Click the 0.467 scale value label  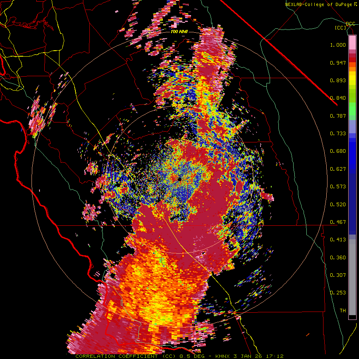[338, 222]
